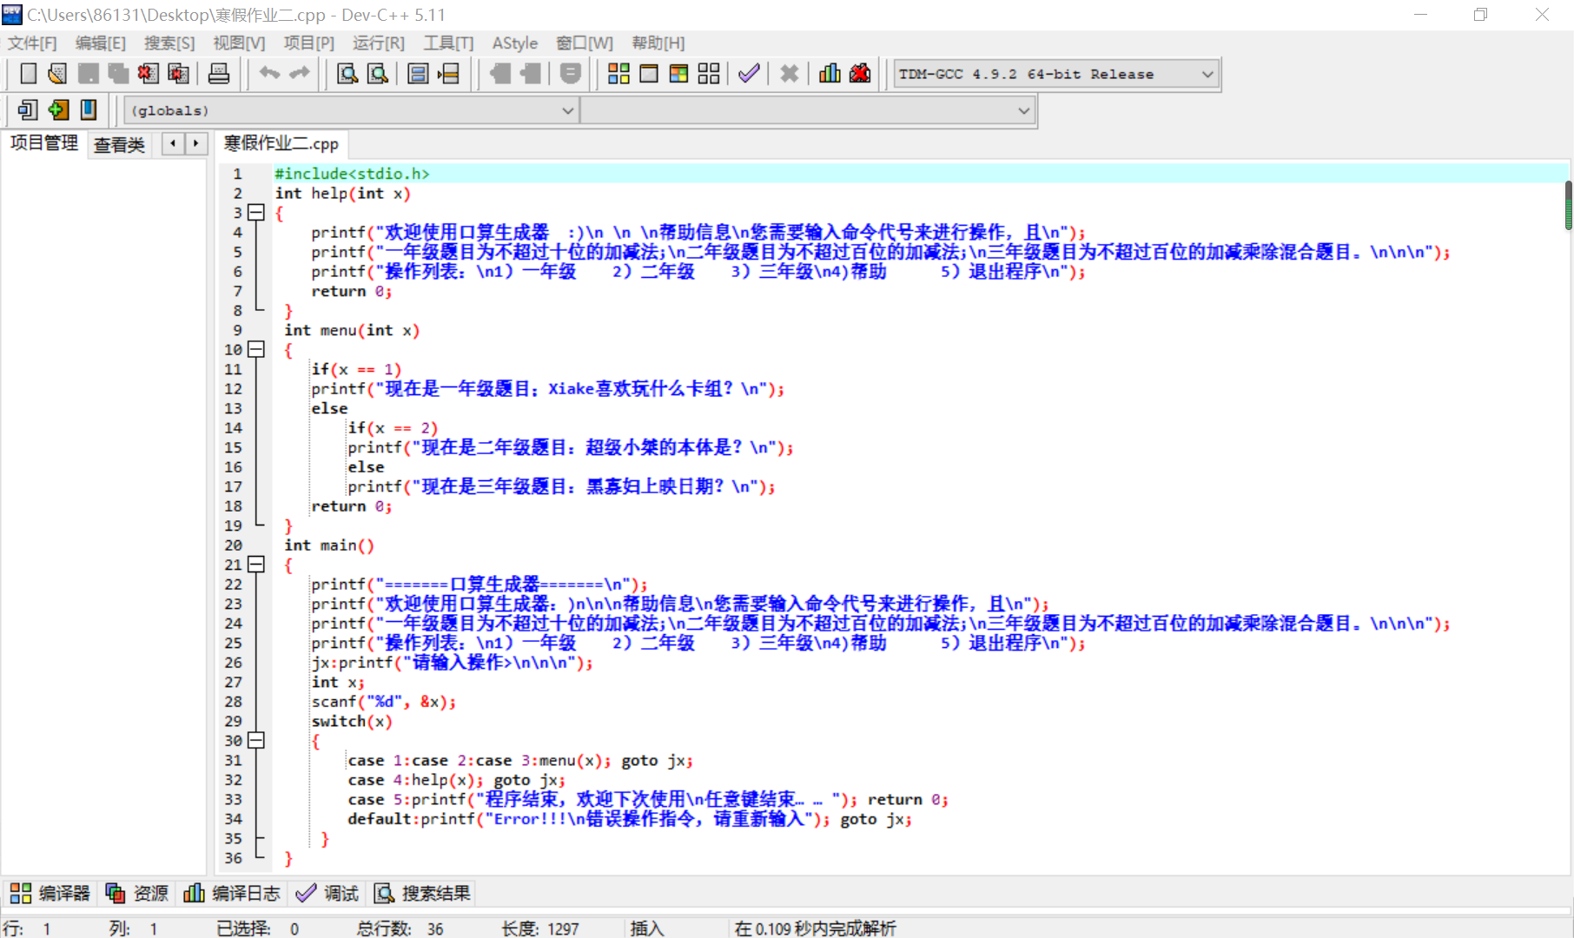Collapse the switch block fold at line 30
The height and width of the screenshot is (938, 1574).
(x=255, y=741)
